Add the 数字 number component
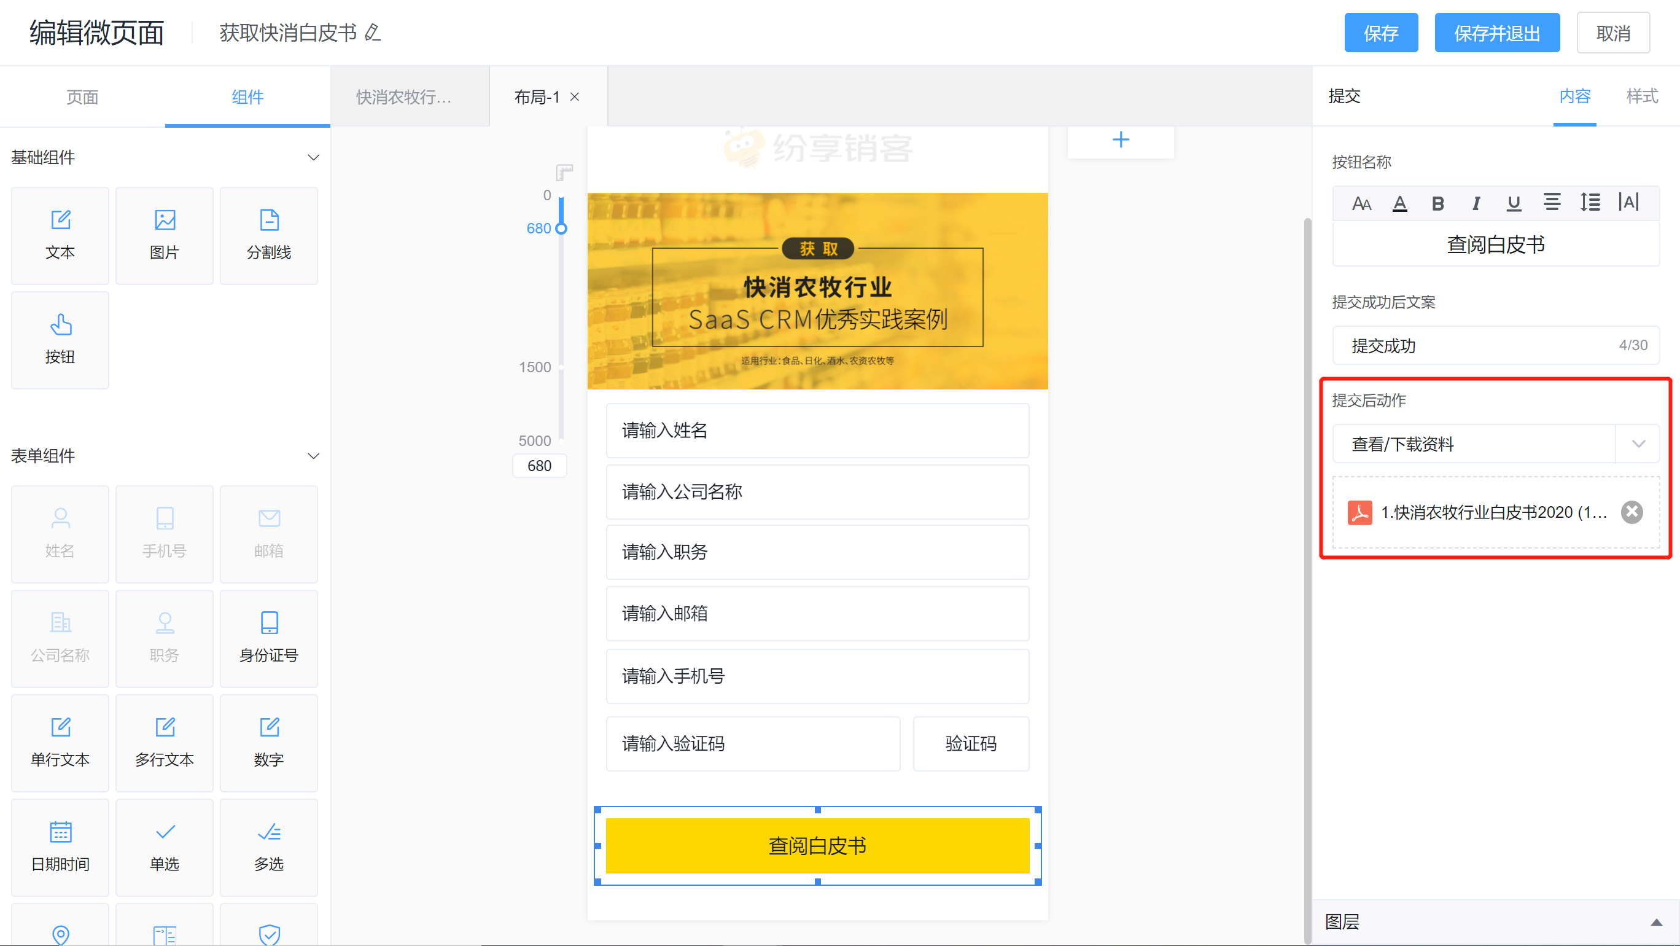Image resolution: width=1680 pixels, height=946 pixels. [x=269, y=743]
